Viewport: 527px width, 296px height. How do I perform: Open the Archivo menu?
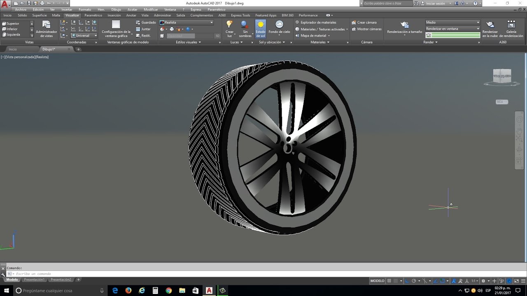21,9
